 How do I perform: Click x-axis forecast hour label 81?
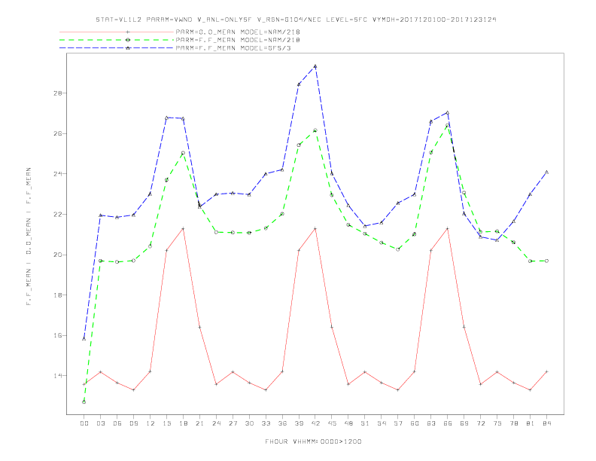pyautogui.click(x=531, y=423)
